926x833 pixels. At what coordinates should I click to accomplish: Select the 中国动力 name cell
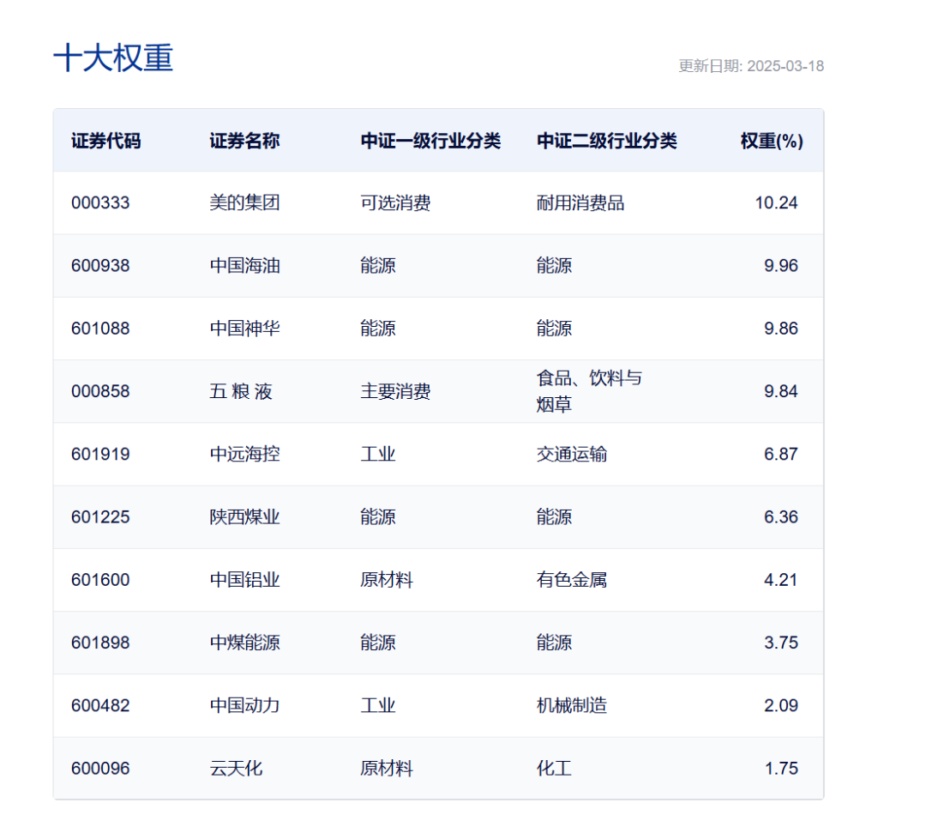244,705
